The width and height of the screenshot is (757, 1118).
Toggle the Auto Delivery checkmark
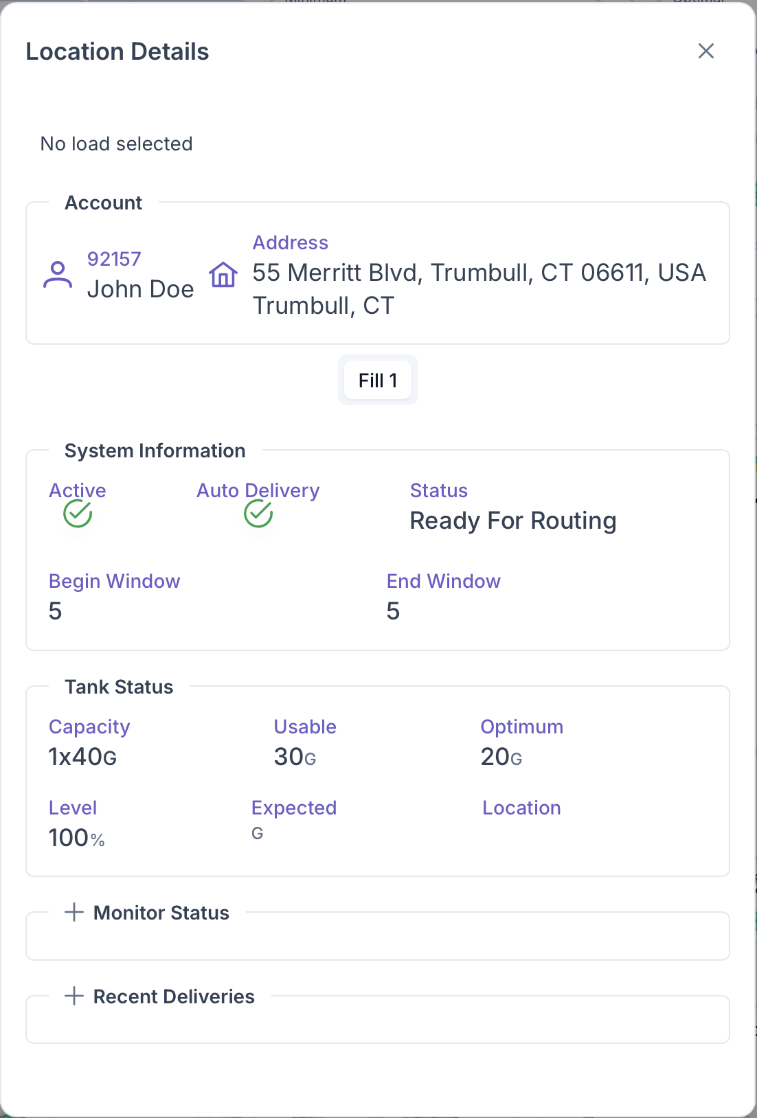[x=258, y=513]
